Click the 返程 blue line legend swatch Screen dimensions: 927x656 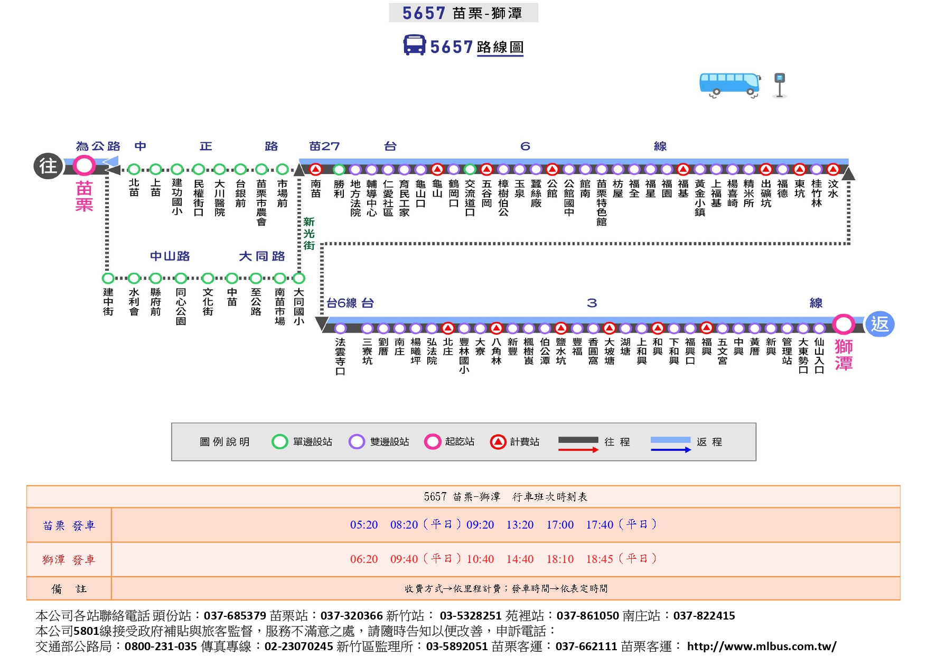coord(670,440)
